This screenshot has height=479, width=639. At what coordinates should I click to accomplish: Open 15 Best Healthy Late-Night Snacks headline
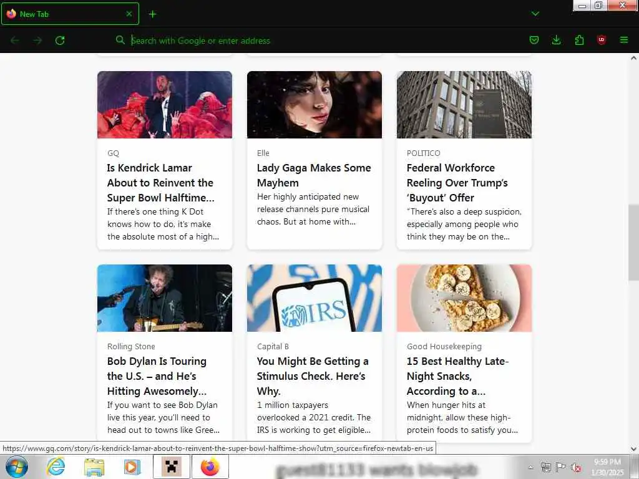457,376
